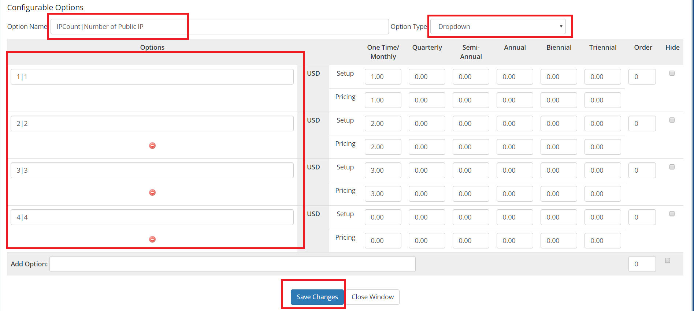Edit 4|4 Pricing Quarterly field
The image size is (694, 311).
coord(427,241)
